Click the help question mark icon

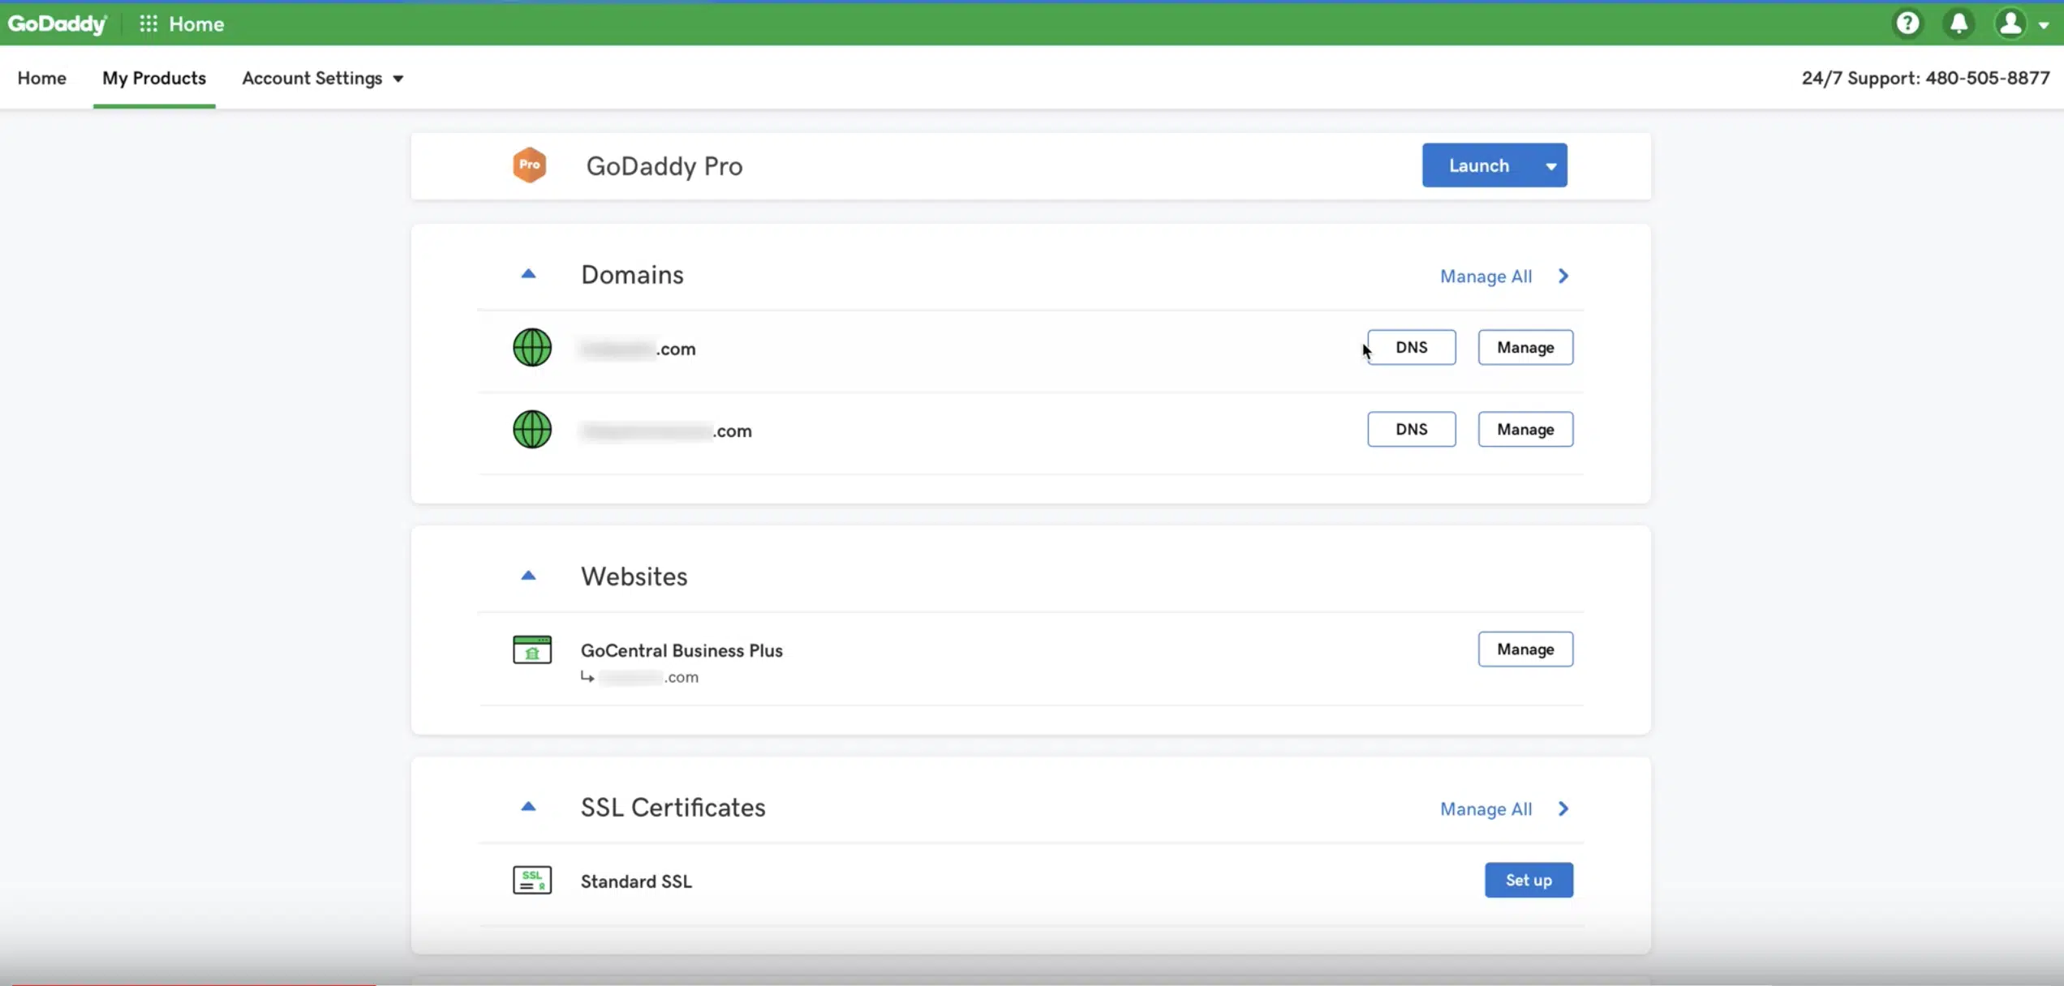click(x=1907, y=23)
